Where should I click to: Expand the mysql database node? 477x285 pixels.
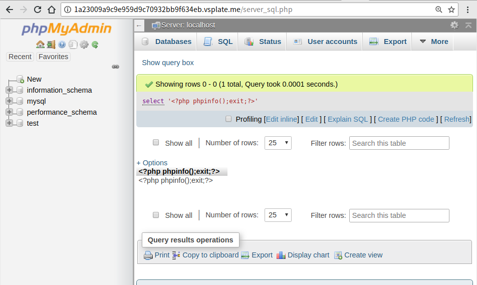[9, 101]
